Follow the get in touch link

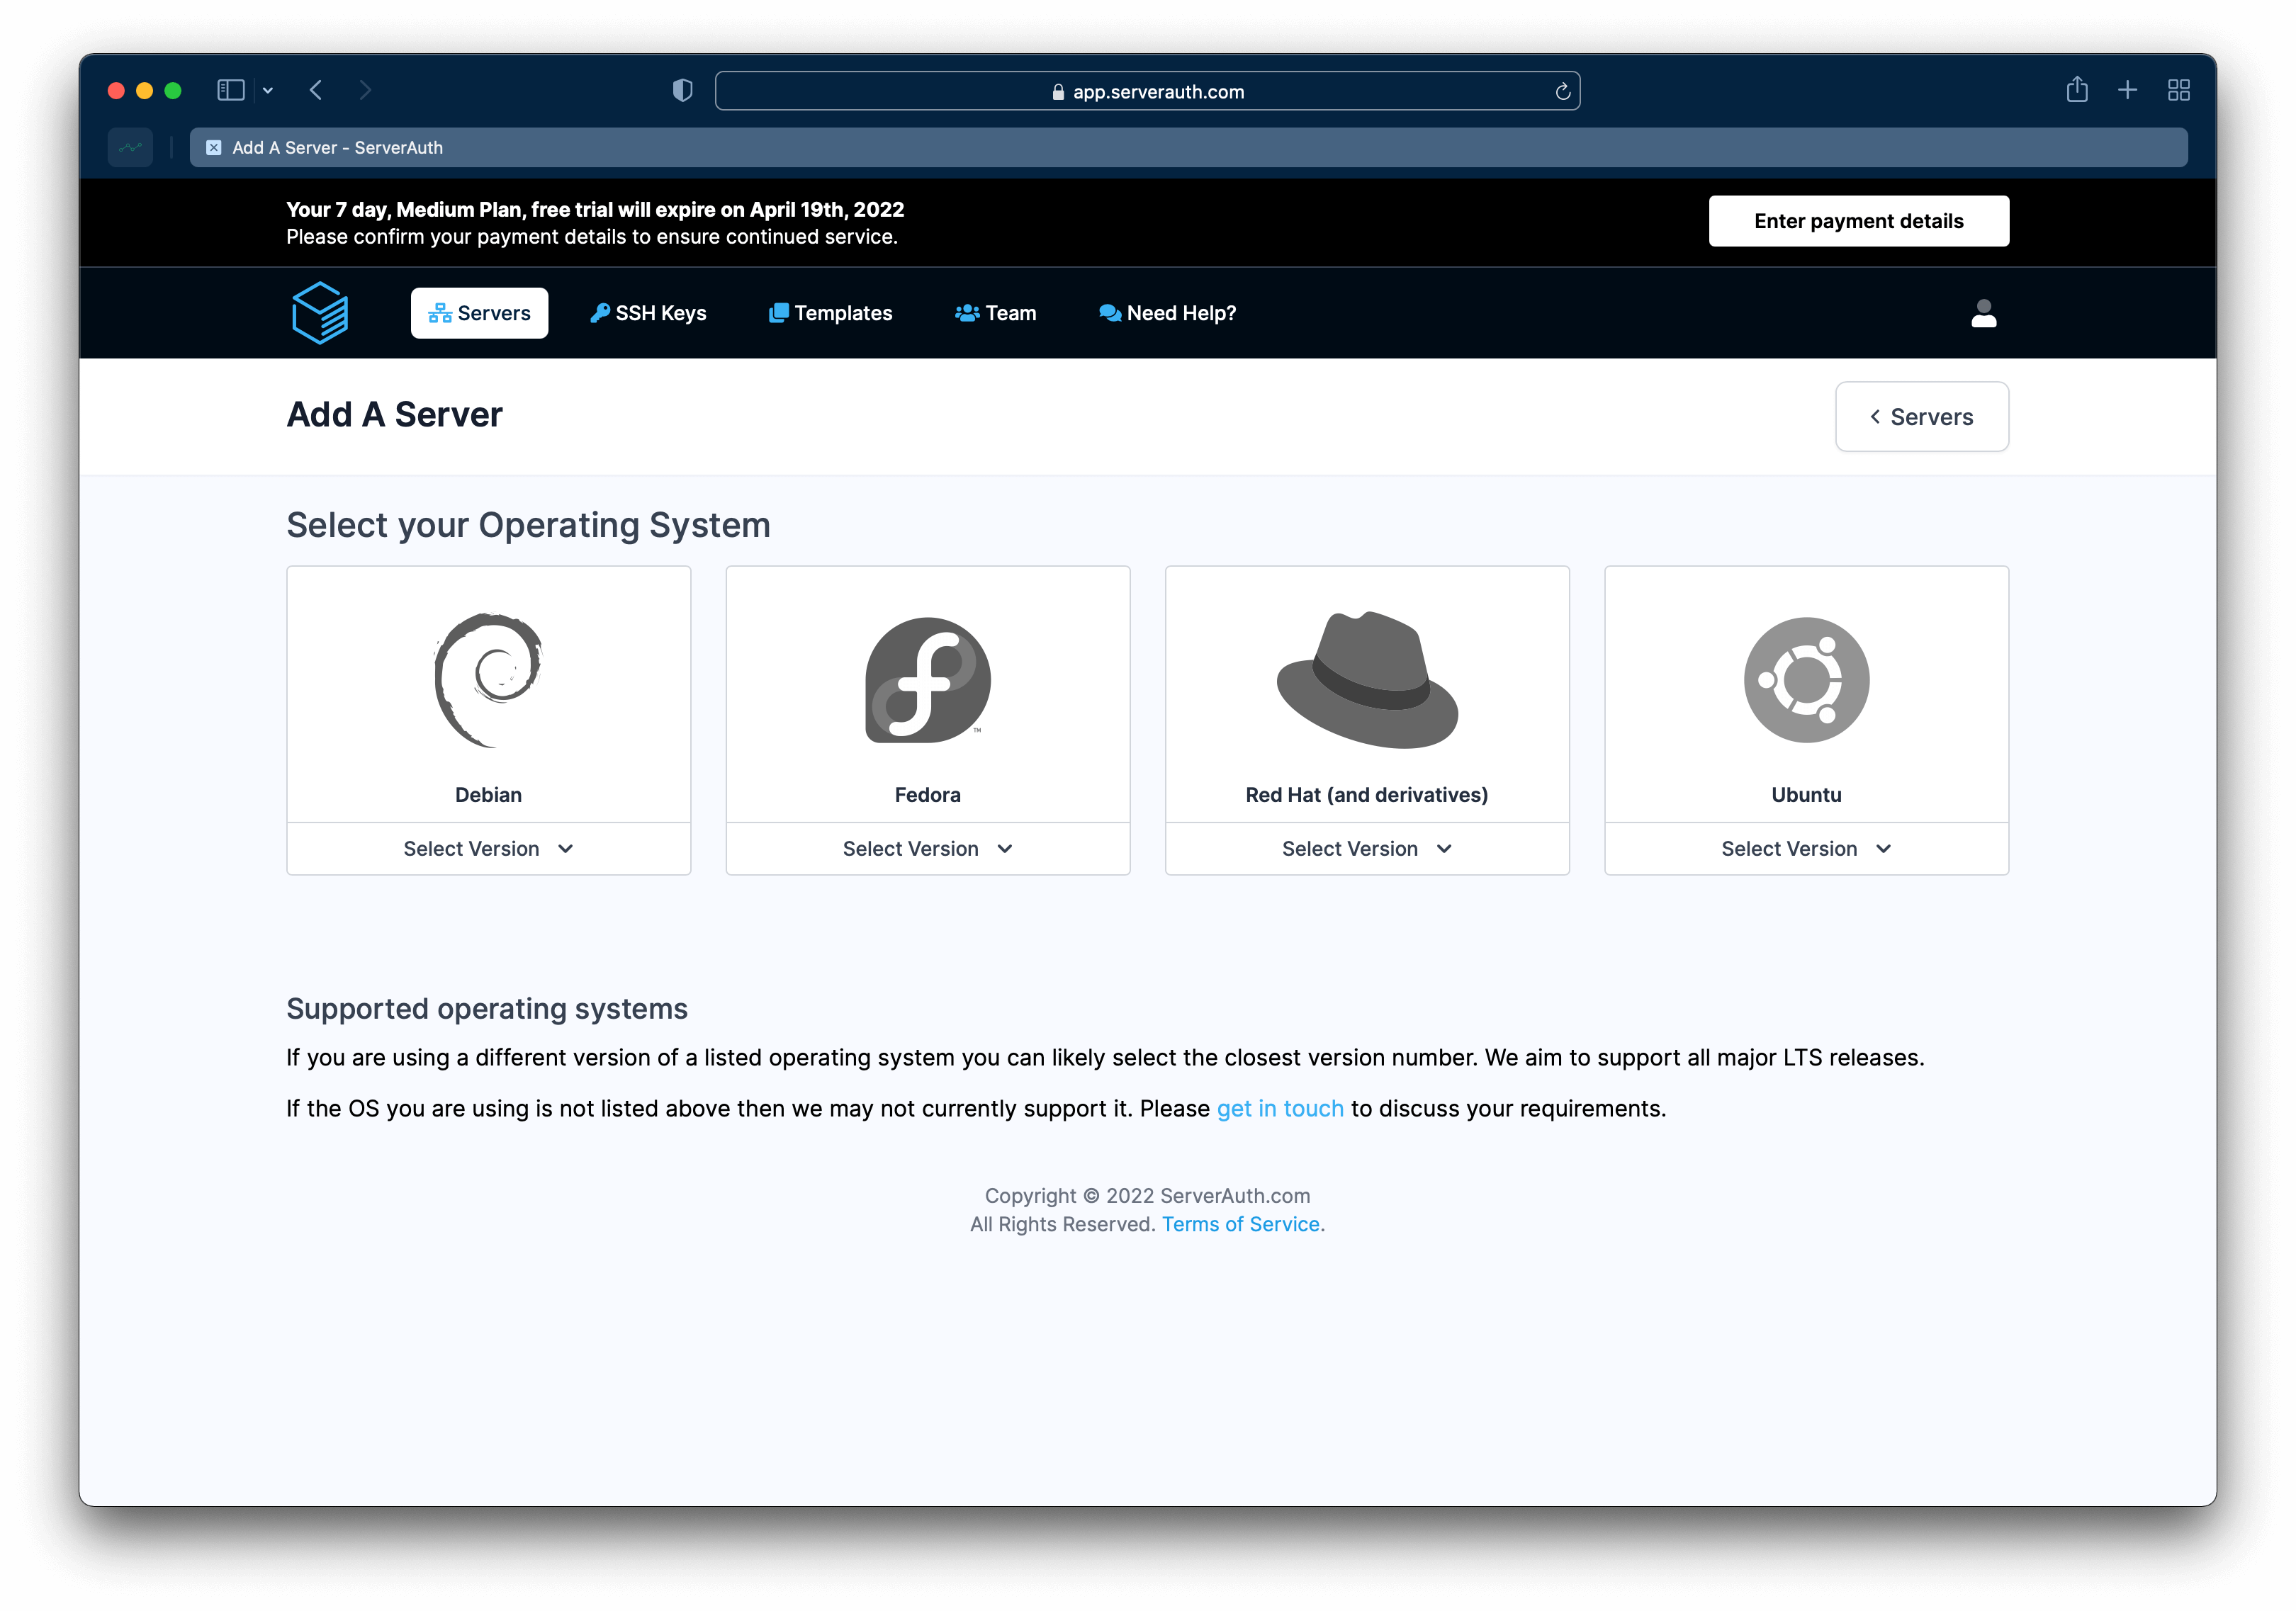[x=1280, y=1108]
